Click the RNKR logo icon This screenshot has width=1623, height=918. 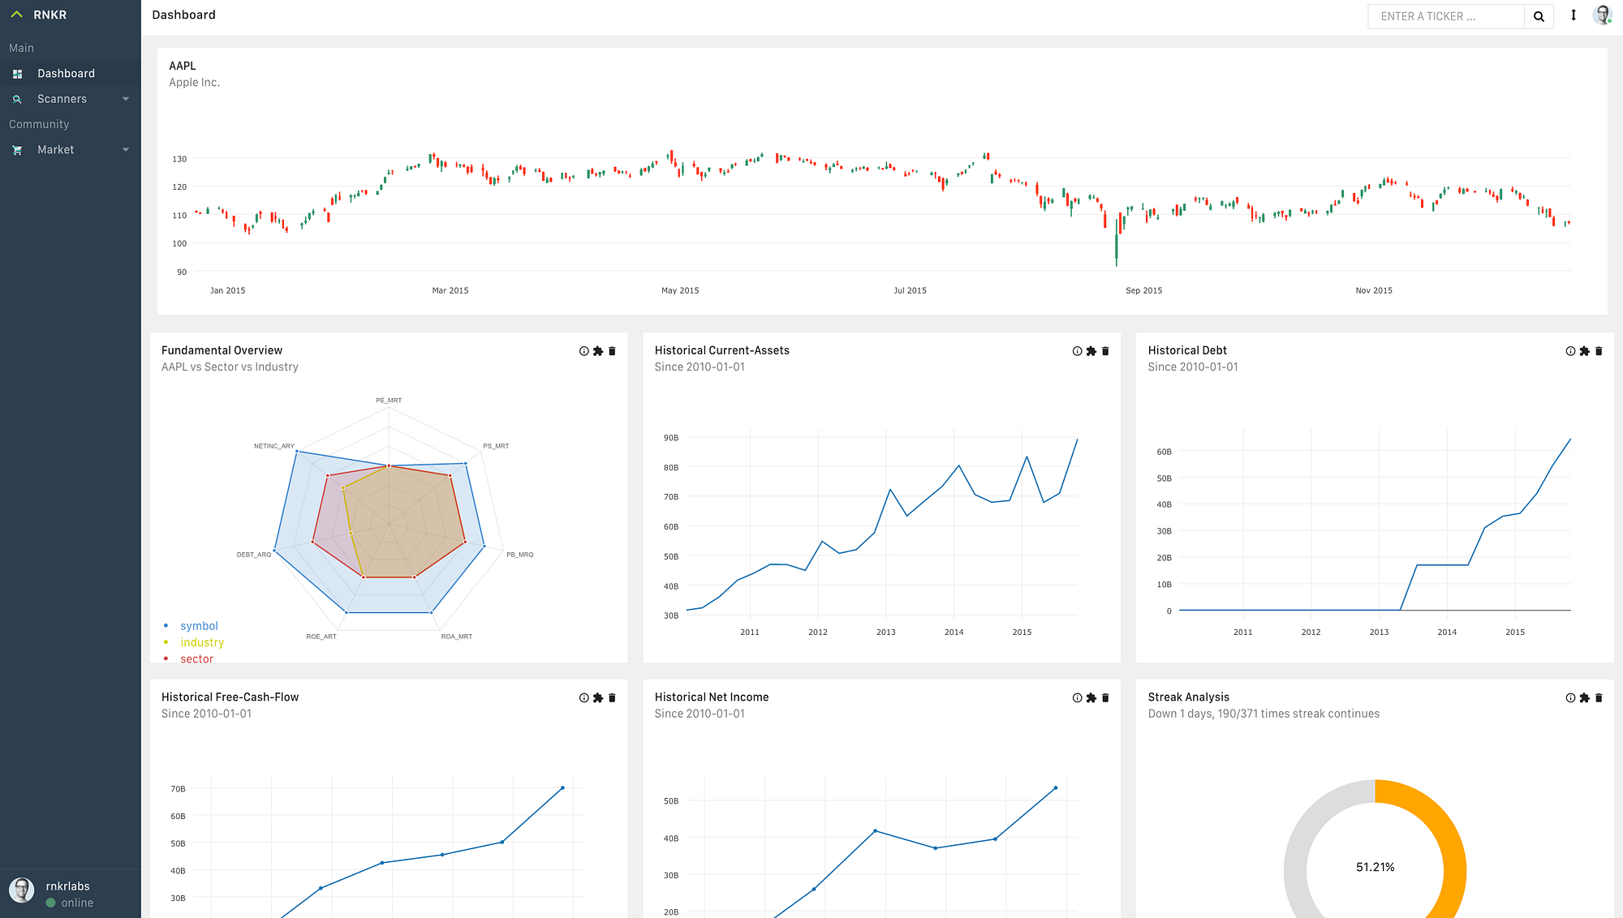(17, 15)
